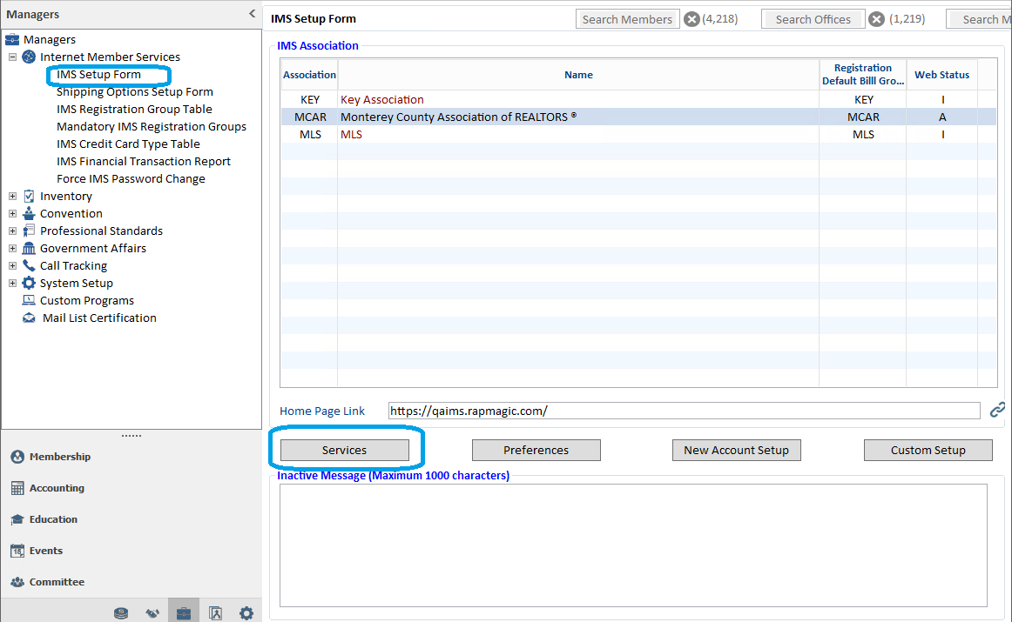
Task: Click the highlighted briefcase Managers icon in bottom strip
Action: pyautogui.click(x=184, y=612)
